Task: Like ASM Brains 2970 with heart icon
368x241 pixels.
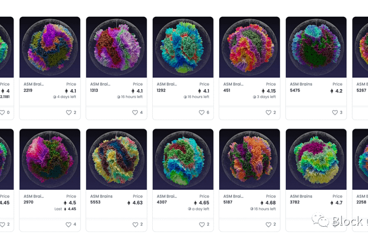Action: [x=68, y=225]
